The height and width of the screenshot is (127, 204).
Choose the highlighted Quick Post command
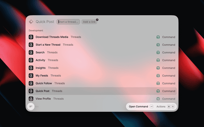(102, 91)
